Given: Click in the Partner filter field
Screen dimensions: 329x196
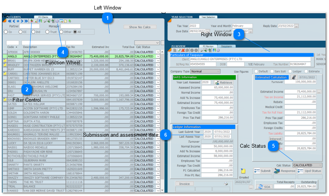Looking at the screenshot, I should coord(29,26).
